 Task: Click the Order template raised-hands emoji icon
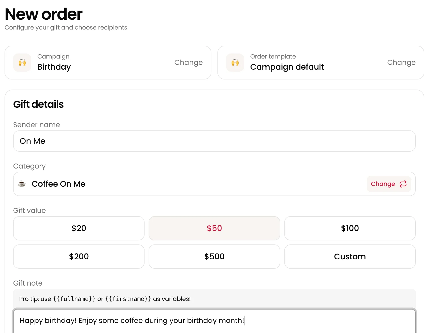coord(235,62)
